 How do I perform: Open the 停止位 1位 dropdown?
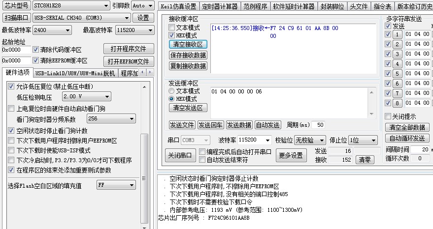click(363, 140)
